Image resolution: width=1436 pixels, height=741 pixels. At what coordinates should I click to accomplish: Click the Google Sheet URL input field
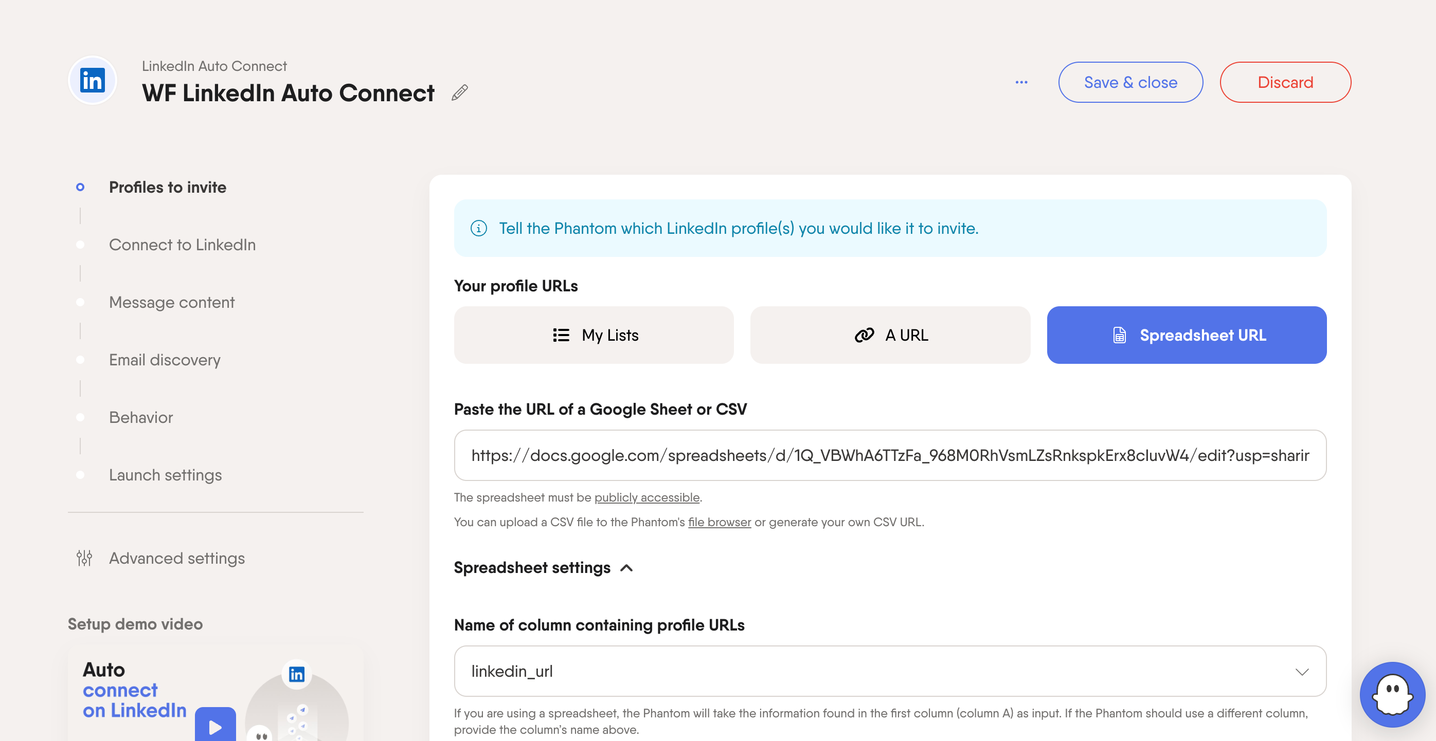click(x=890, y=455)
